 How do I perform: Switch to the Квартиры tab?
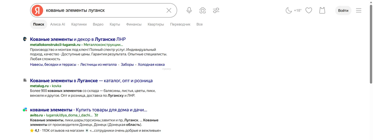pyautogui.click(x=156, y=24)
